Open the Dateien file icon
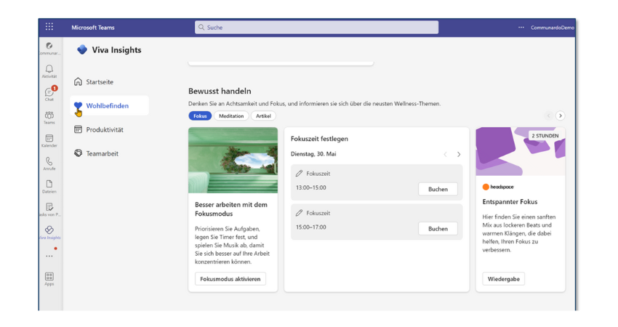The image size is (618, 327). click(x=49, y=184)
